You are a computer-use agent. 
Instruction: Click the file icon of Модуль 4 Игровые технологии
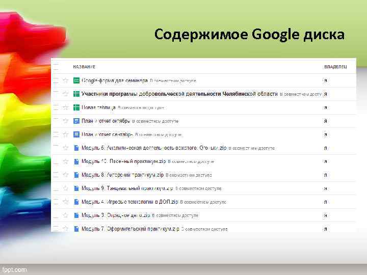coord(76,202)
